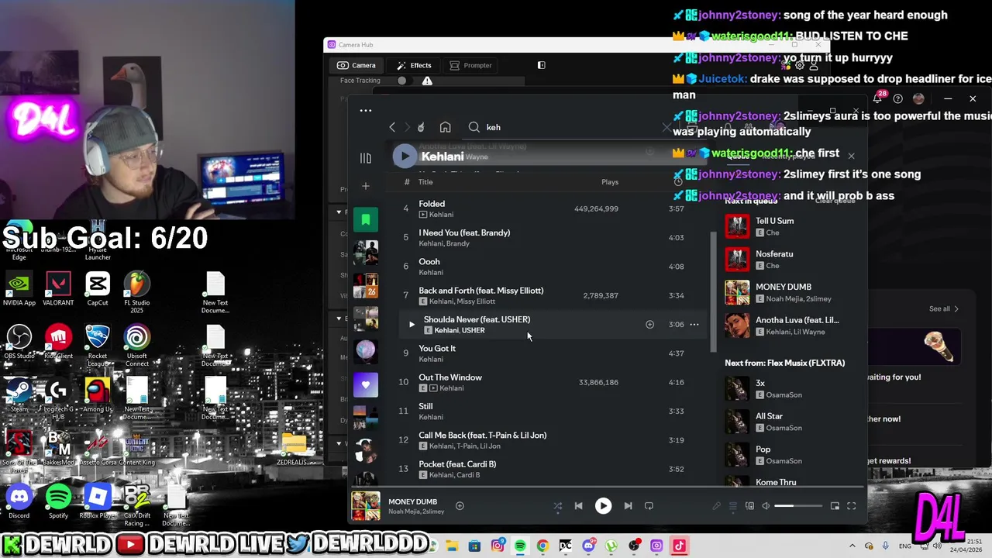Click Face Tracking warning triangle icon
This screenshot has height=558, width=992.
point(427,81)
